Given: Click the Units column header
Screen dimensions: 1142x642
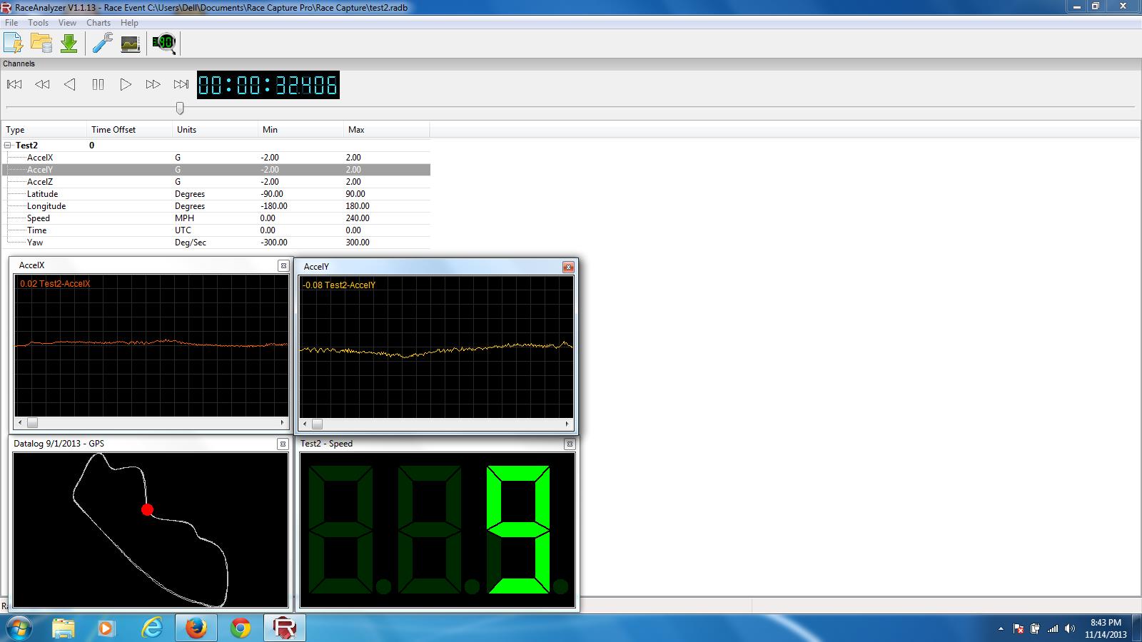Looking at the screenshot, I should tap(187, 130).
